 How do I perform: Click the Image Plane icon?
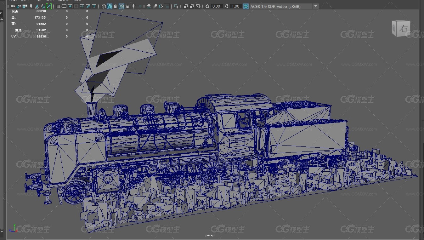(x=37, y=6)
